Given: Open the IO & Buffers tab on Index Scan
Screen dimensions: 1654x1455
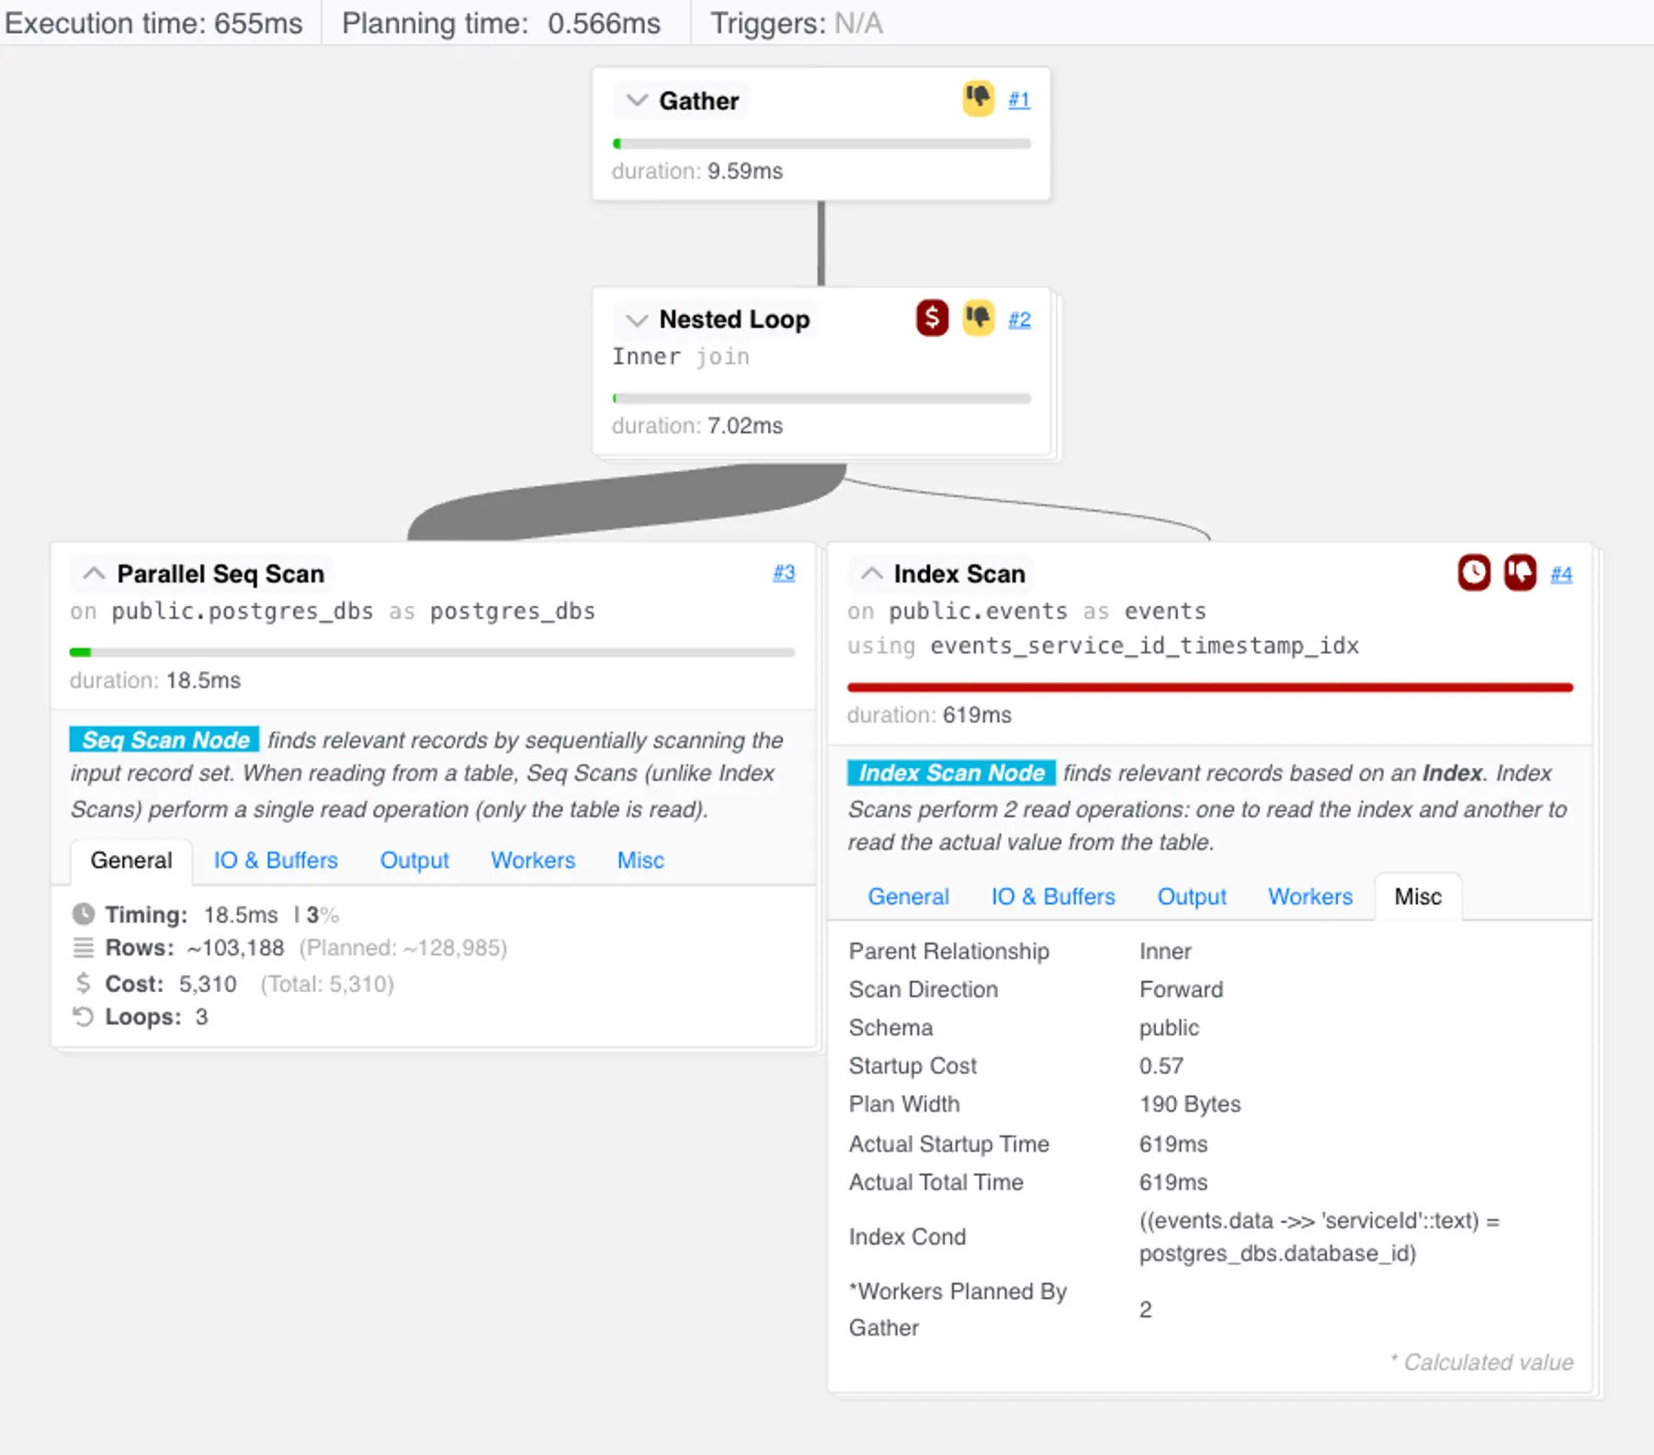Looking at the screenshot, I should pyautogui.click(x=1053, y=897).
